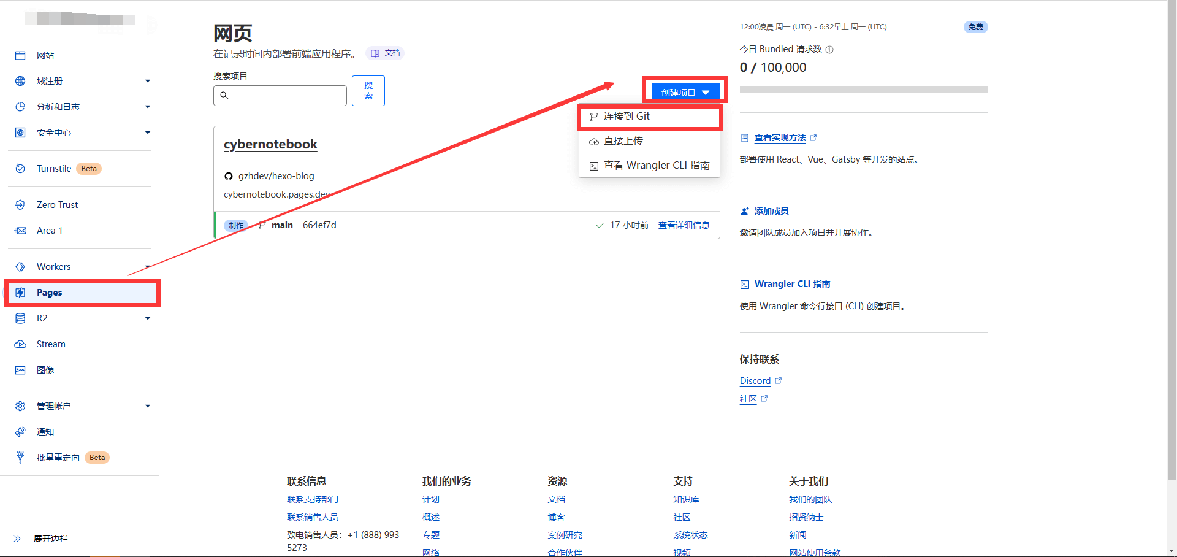This screenshot has height=557, width=1177.
Task: Click the 664ef7d commit hash
Action: tap(319, 225)
